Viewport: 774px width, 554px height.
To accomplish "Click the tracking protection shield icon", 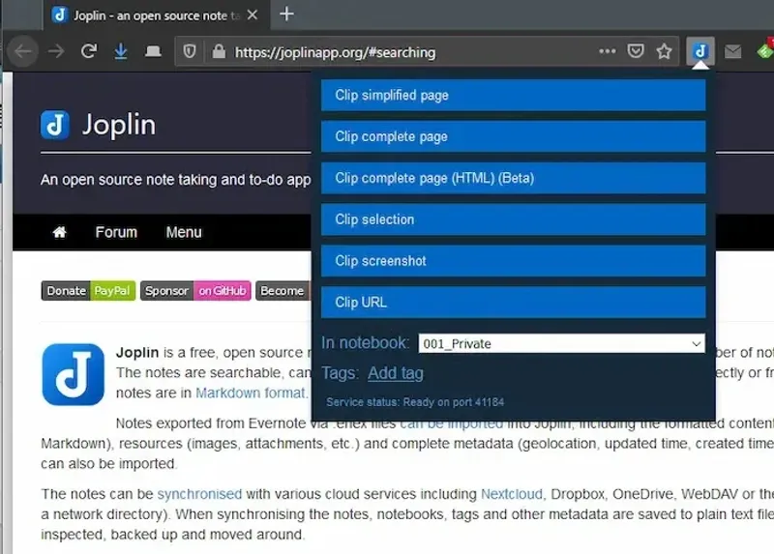I will tap(191, 51).
